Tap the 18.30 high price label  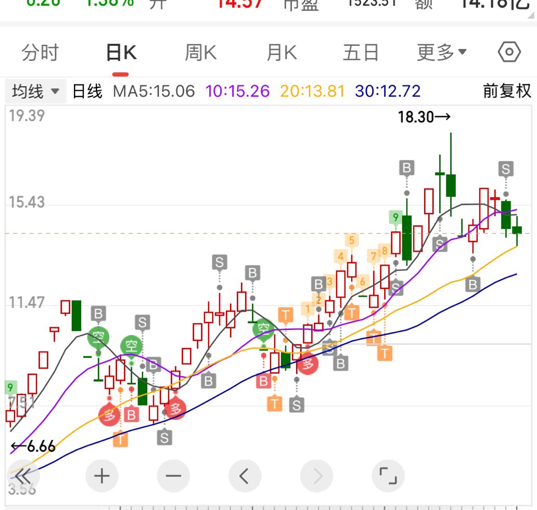424,117
